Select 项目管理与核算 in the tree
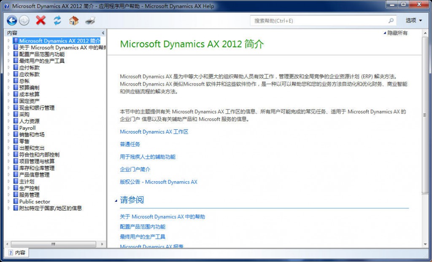Image resolution: width=432 pixels, height=262 pixels. click(37, 161)
